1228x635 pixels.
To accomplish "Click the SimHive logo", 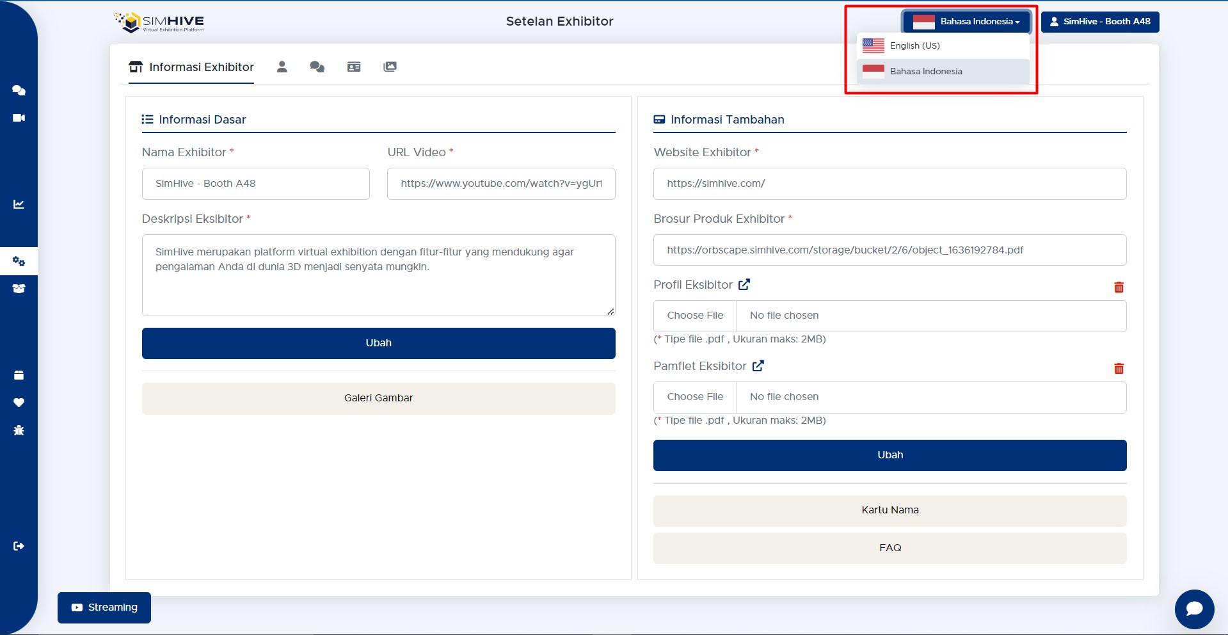I will [159, 22].
